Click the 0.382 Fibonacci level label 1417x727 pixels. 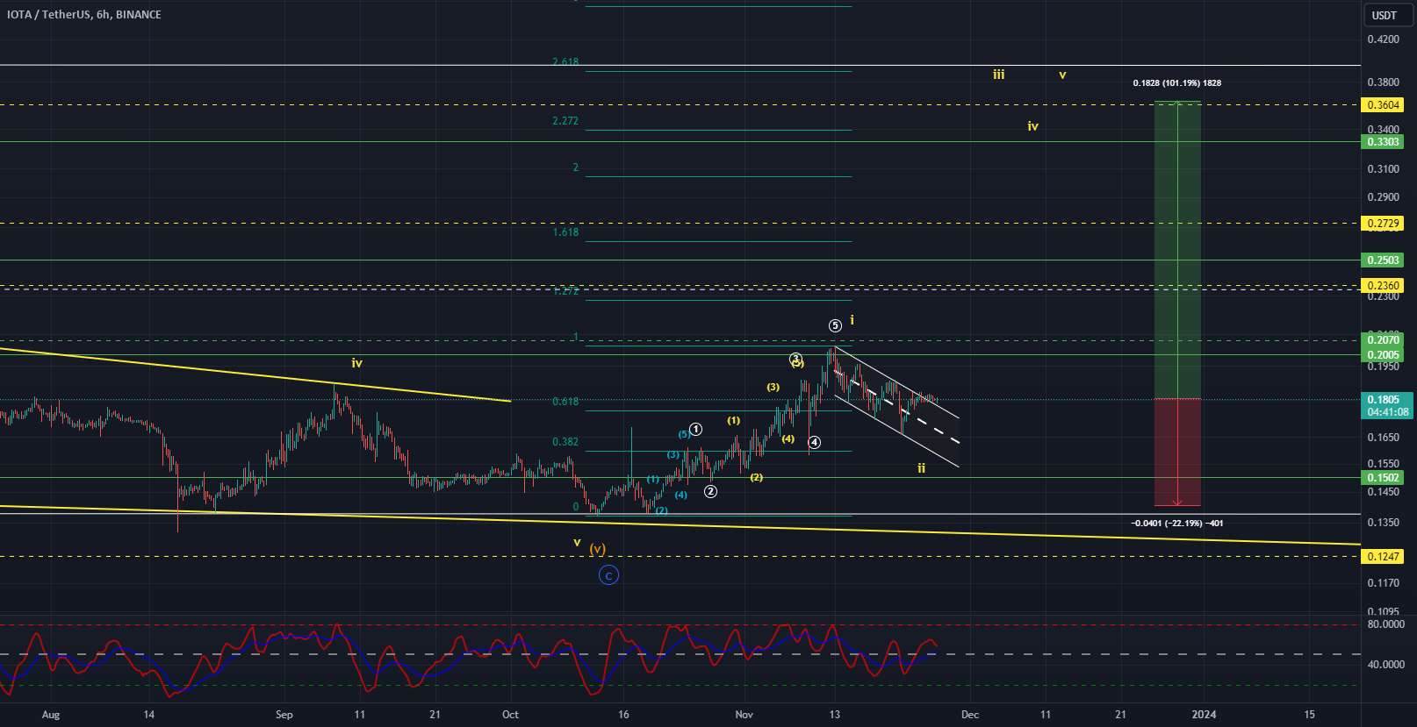(x=565, y=442)
